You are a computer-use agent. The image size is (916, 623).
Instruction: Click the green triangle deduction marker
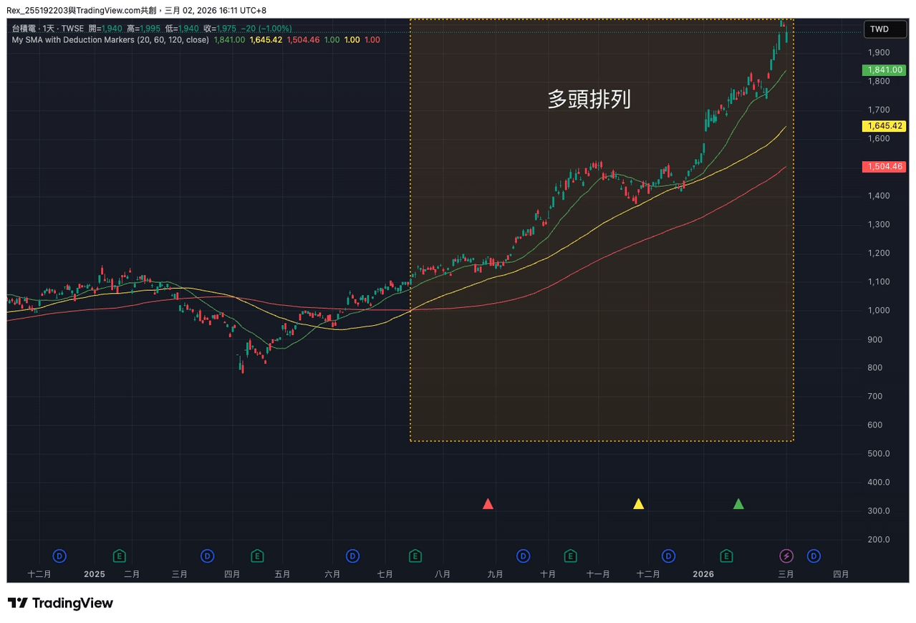(x=738, y=504)
